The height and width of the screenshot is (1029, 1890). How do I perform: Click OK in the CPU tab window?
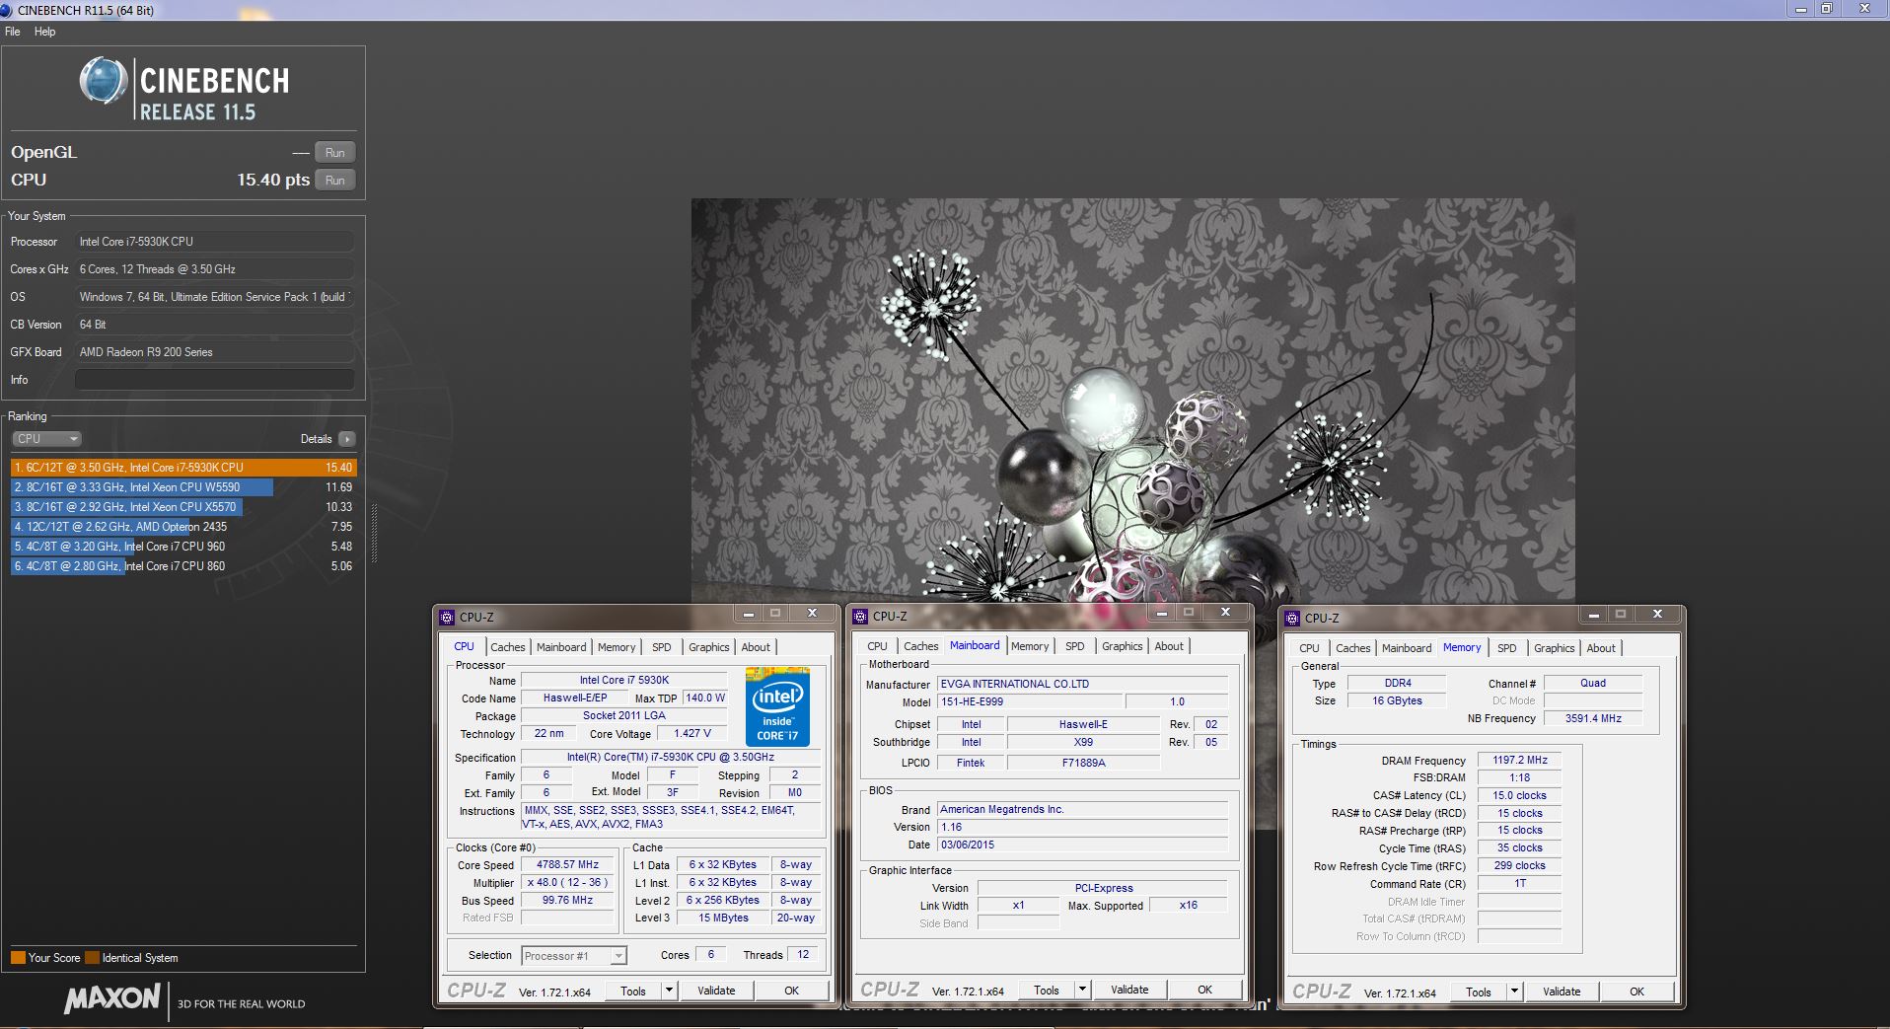[791, 991]
